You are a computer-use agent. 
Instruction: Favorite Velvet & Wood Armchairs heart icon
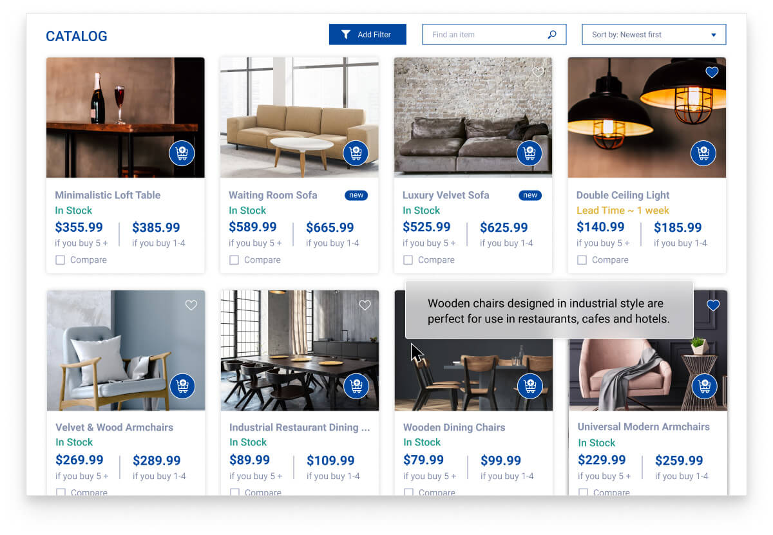191,305
